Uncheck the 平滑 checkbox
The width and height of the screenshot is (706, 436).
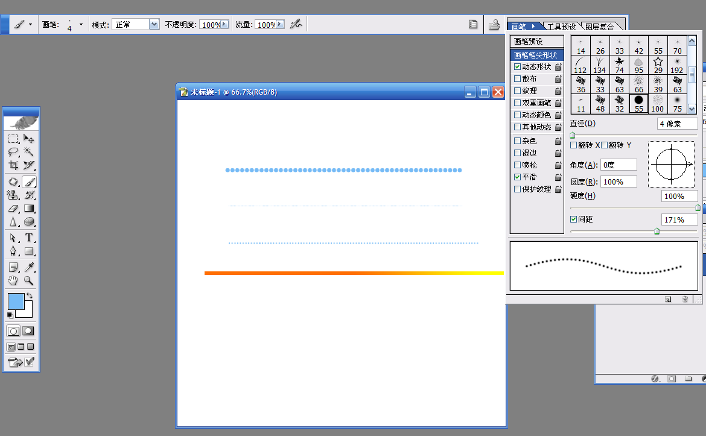(517, 177)
